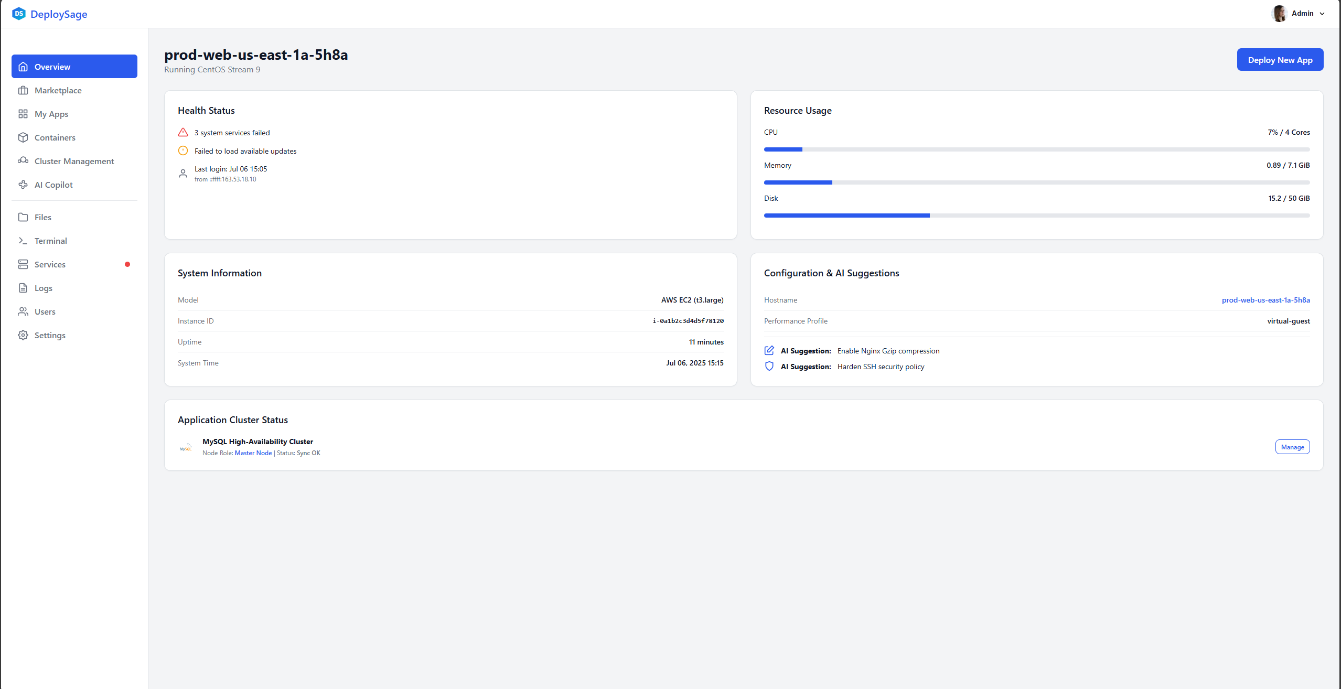
Task: Open the Settings section
Action: point(50,335)
